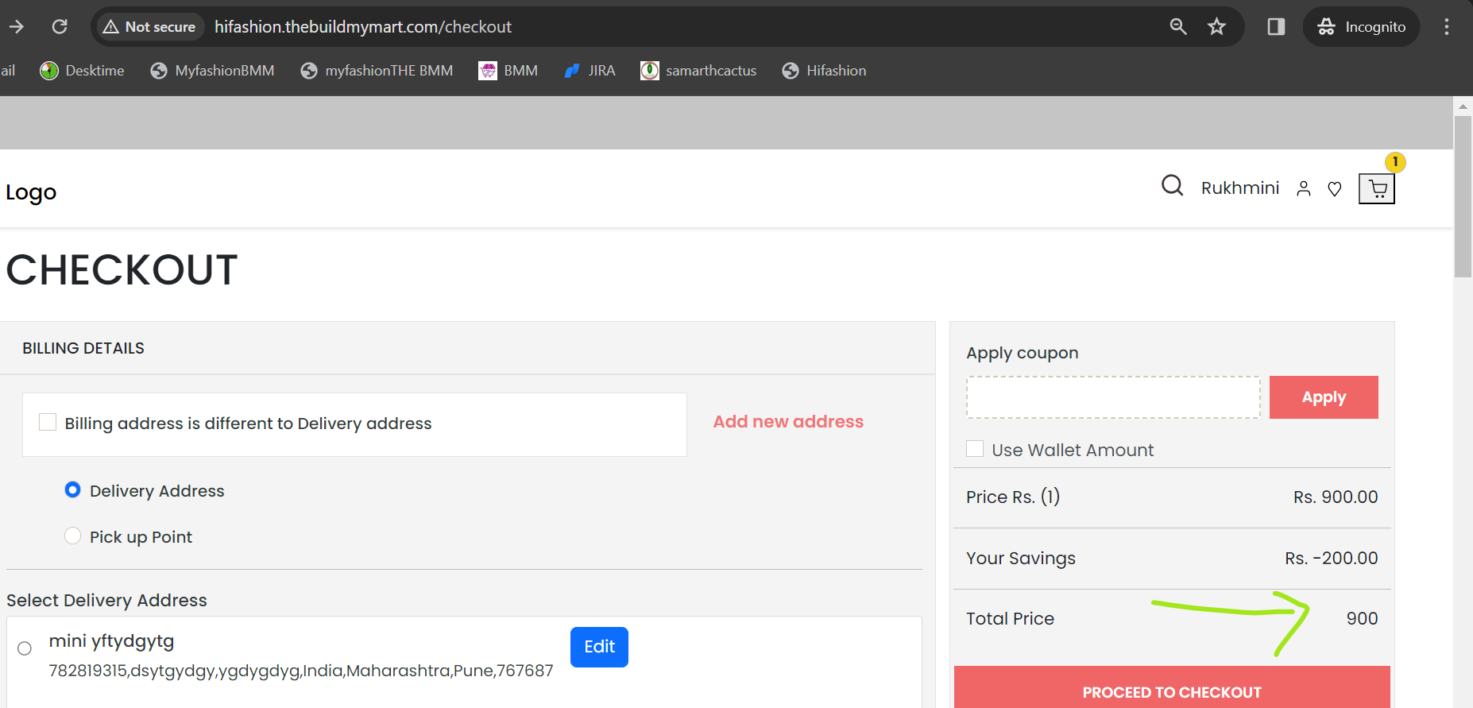
Task: Click Proceed to Checkout button
Action: [x=1172, y=688]
